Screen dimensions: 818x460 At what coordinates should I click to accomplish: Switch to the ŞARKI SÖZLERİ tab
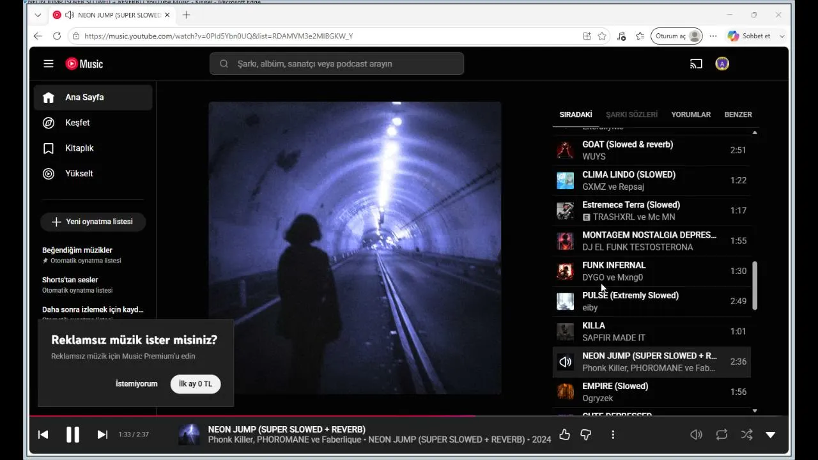pyautogui.click(x=631, y=115)
